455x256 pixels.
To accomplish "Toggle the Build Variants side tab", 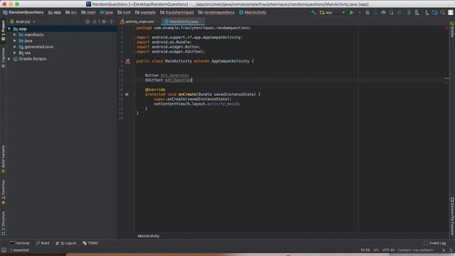I will point(3,159).
